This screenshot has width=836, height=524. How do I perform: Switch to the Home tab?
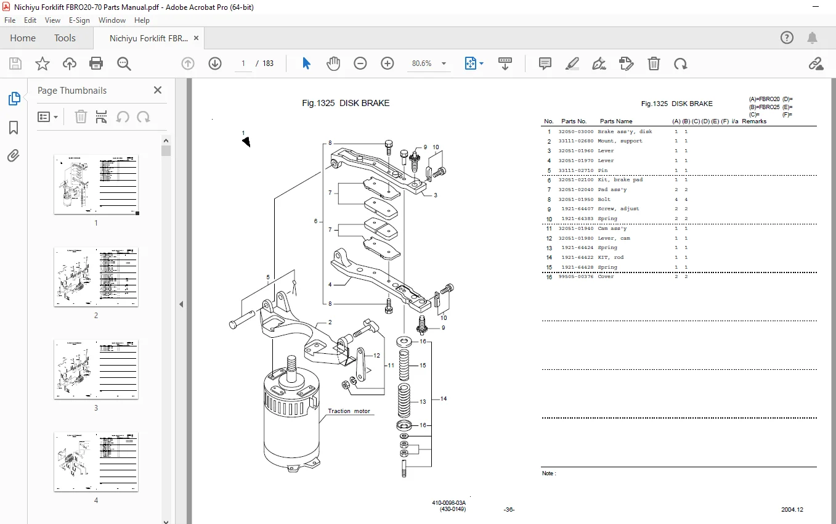(23, 38)
